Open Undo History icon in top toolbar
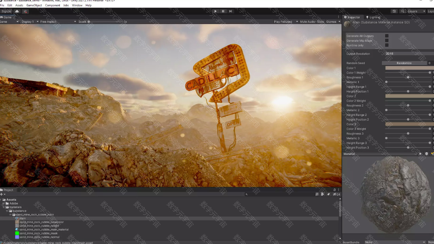 point(394,11)
